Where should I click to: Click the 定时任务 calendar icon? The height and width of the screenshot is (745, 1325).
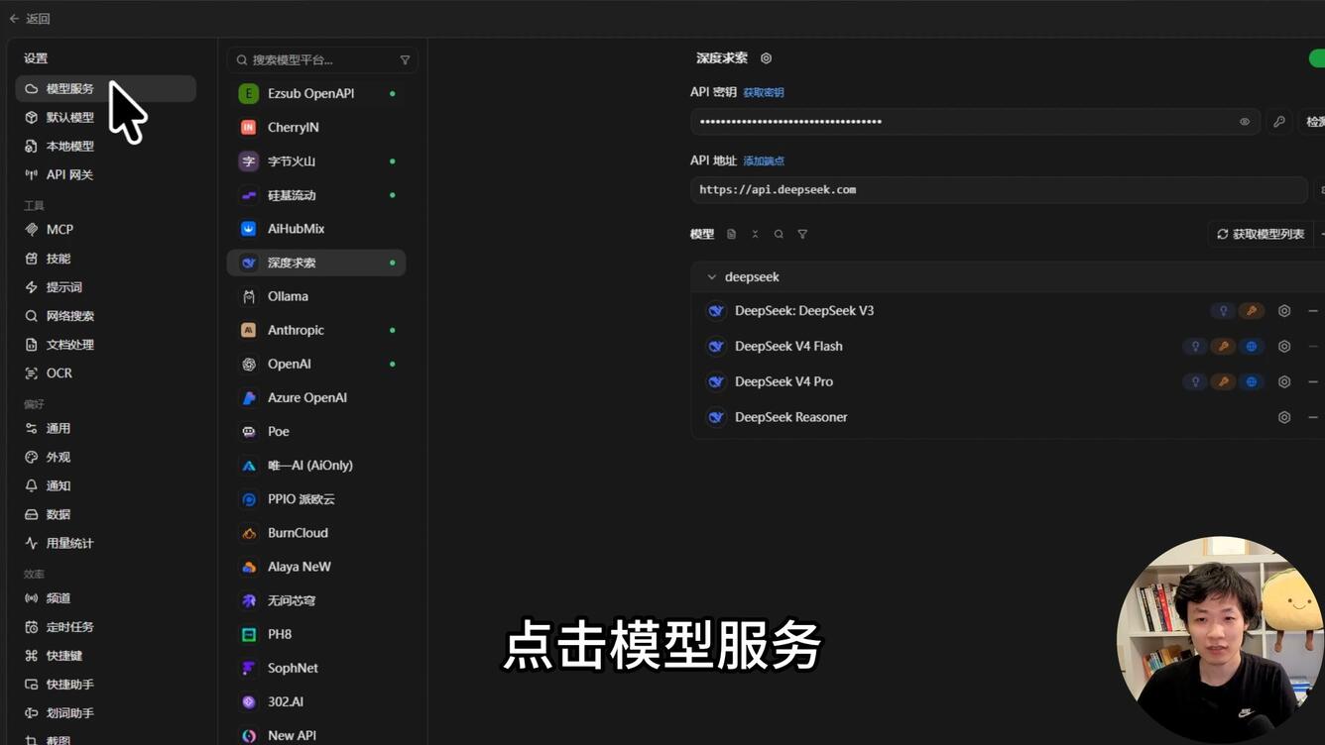[x=32, y=627]
